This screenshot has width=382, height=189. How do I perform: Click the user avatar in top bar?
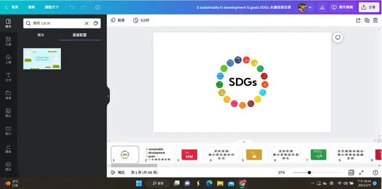[302, 7]
